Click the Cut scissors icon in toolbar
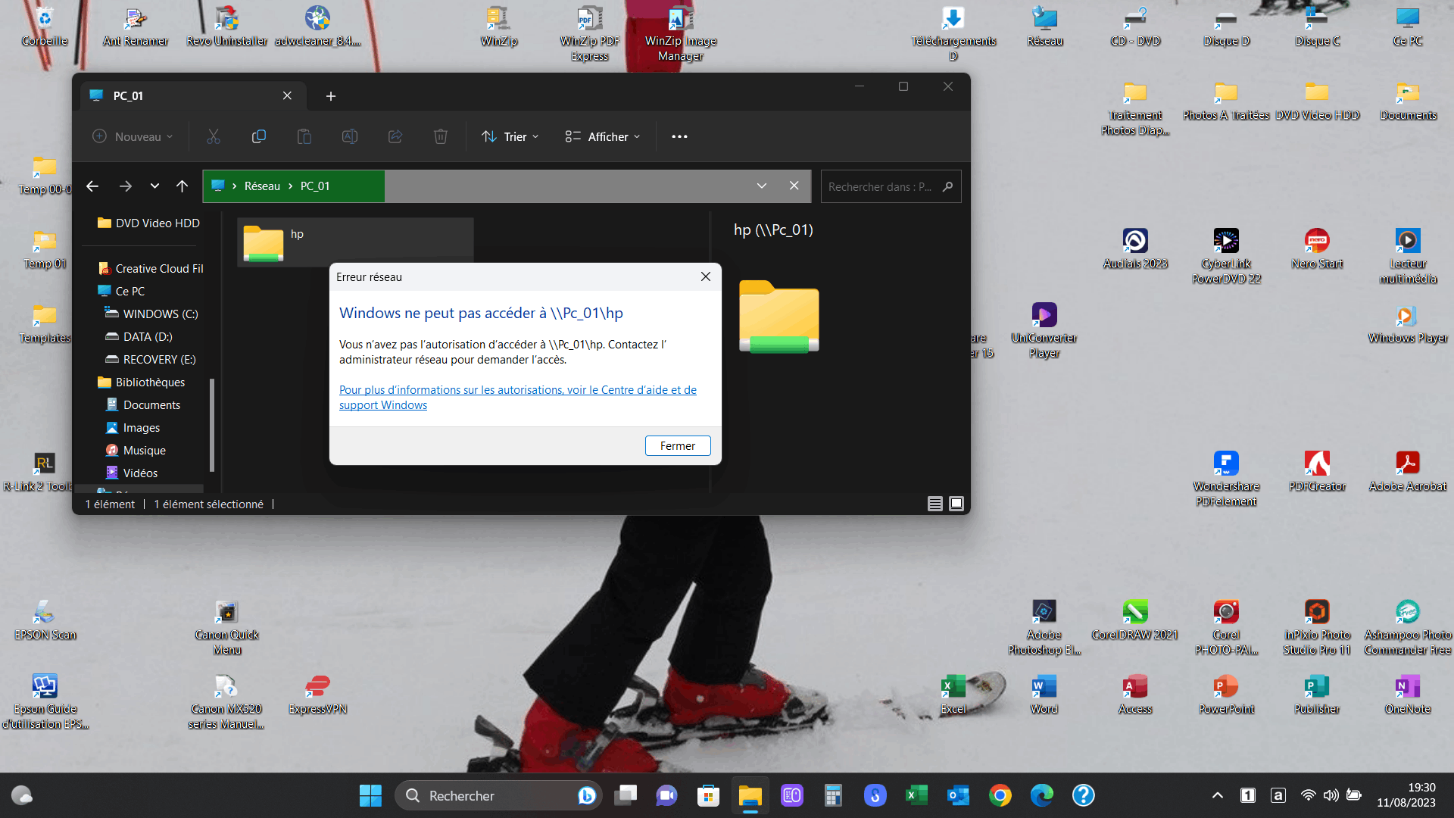This screenshot has height=818, width=1454. point(214,136)
